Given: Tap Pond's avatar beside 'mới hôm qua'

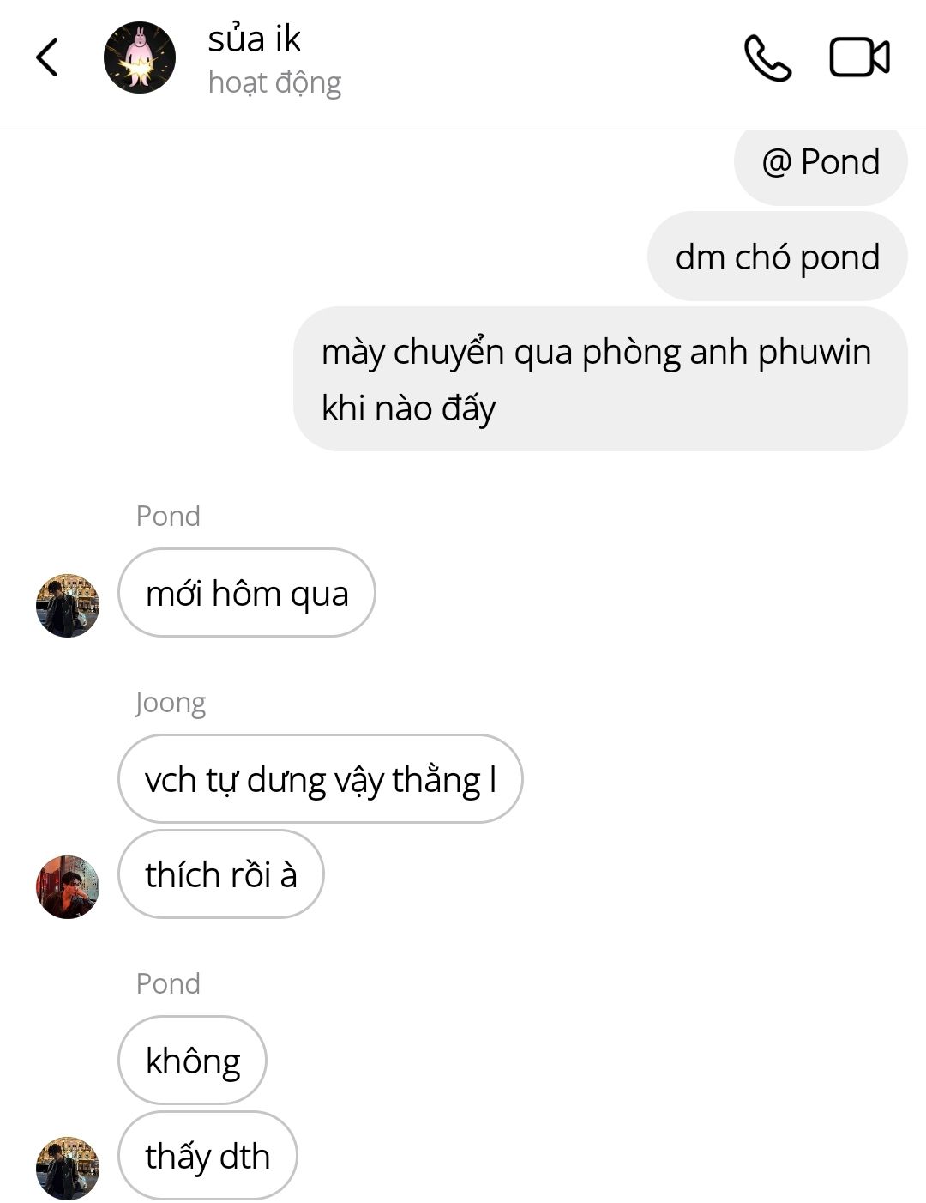Looking at the screenshot, I should (x=68, y=606).
